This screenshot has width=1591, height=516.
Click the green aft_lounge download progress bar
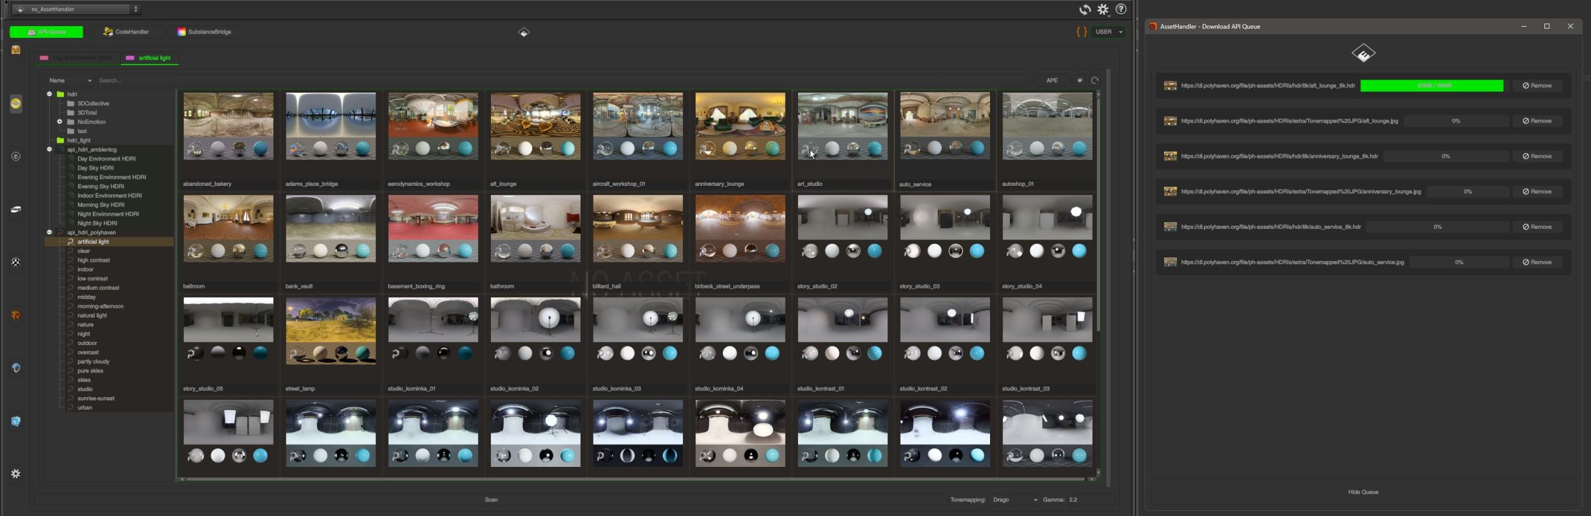click(x=1431, y=86)
